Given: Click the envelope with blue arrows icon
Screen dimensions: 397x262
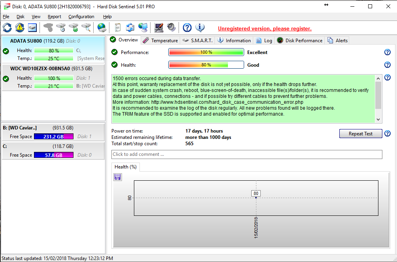Looking at the screenshot, I should click(x=130, y=28).
